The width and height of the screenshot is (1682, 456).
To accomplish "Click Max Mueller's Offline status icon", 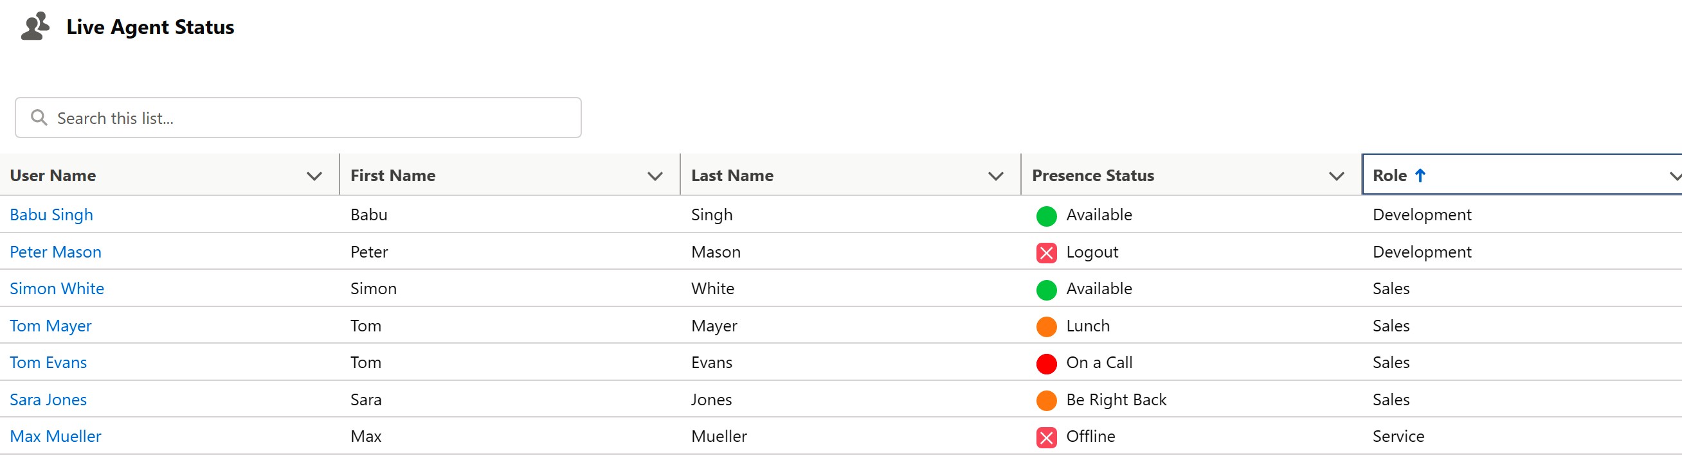I will coord(1046,437).
